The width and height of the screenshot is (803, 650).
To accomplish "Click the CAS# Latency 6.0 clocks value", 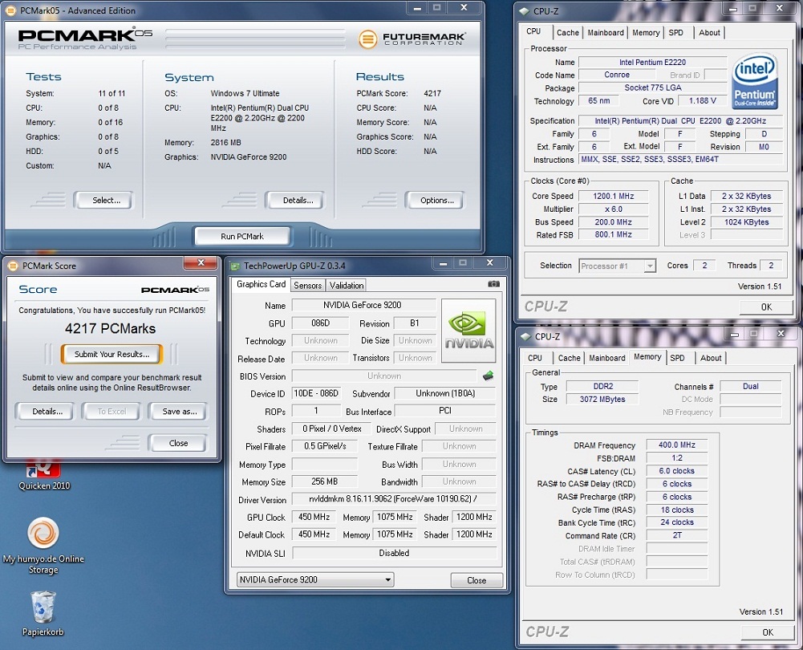I will point(676,471).
